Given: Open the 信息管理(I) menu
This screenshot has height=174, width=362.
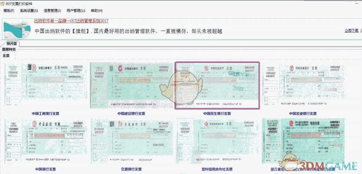Looking at the screenshot, I should 52,10.
